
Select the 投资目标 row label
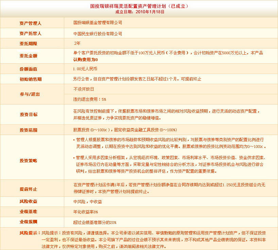click(28, 115)
